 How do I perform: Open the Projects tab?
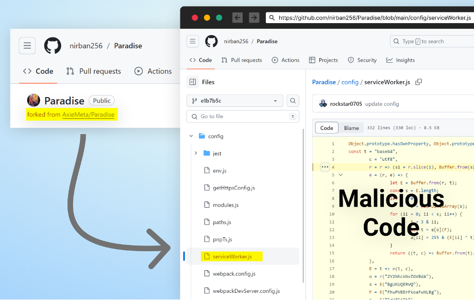coord(323,60)
